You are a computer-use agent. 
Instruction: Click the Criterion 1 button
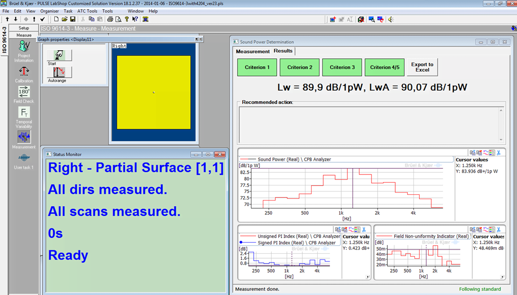(257, 67)
